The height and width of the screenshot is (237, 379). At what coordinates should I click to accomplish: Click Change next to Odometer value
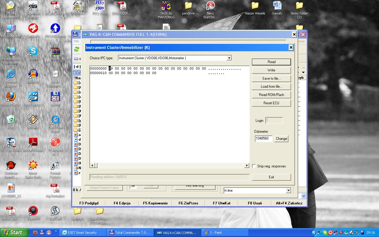click(x=281, y=139)
